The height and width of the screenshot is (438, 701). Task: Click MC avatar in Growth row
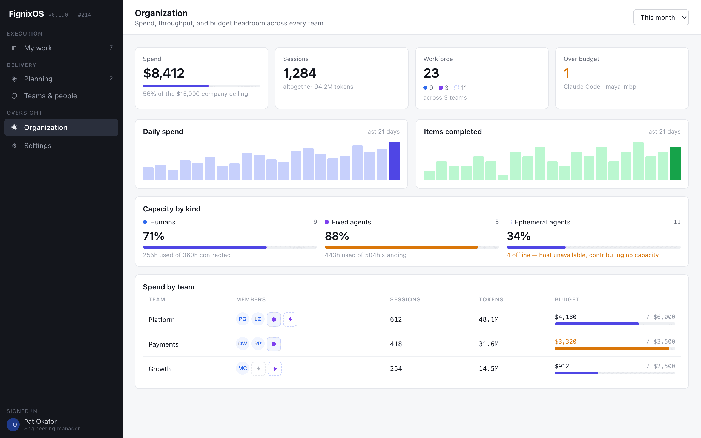coord(242,368)
